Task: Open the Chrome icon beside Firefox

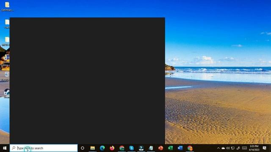Action: 122,148
